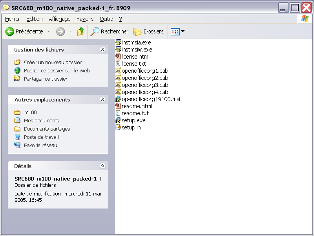This screenshot has width=314, height=236.
Task: Go to the m100 folder link
Action: [31, 112]
